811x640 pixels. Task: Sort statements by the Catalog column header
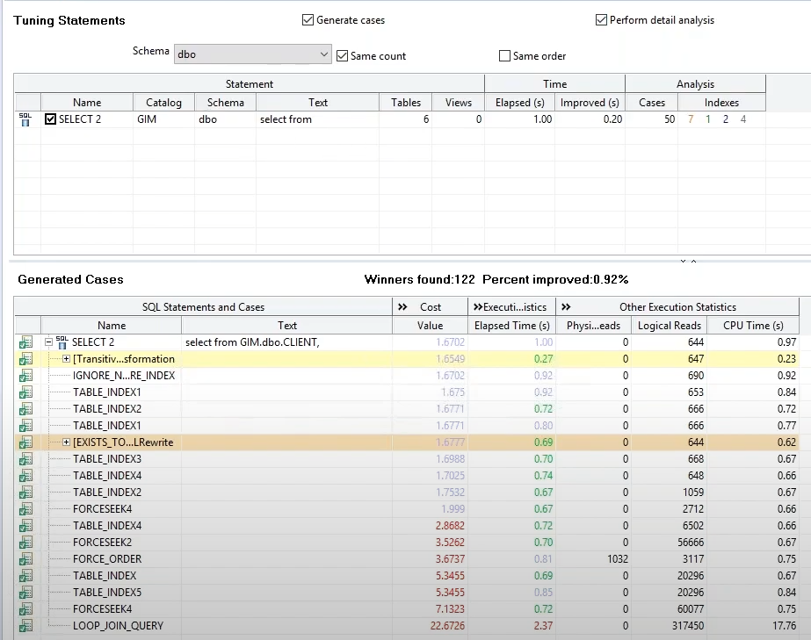coord(164,103)
